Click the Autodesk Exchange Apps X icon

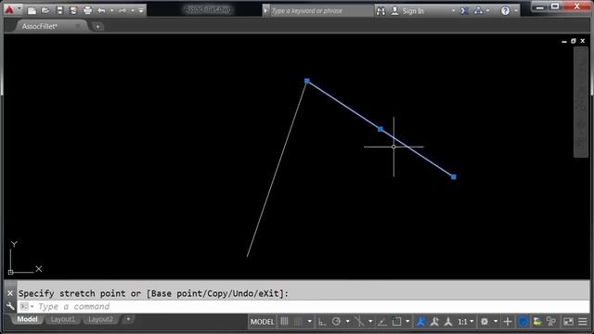click(x=464, y=11)
